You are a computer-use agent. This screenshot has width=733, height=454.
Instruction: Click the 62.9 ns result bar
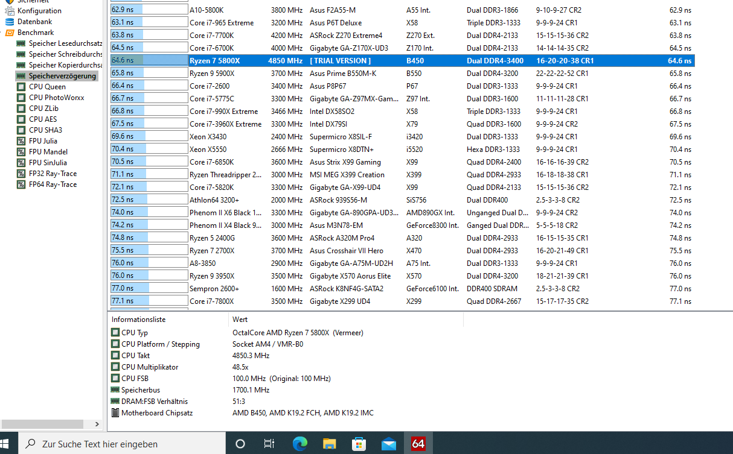149,10
